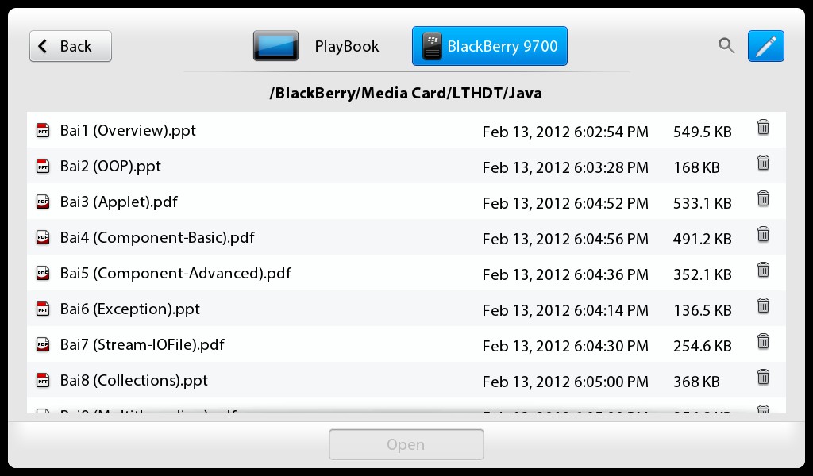Click the PDF icon beside Bai7 (Stream-IOFile)
This screenshot has width=813, height=476.
[x=43, y=345]
